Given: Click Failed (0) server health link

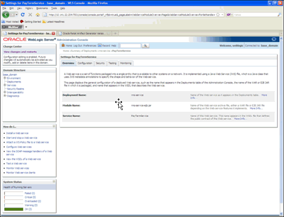Looking at the screenshot, I should click(30, 193).
